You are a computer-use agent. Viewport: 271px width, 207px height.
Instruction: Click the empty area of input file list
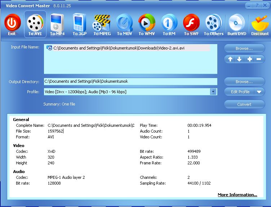click(x=130, y=63)
